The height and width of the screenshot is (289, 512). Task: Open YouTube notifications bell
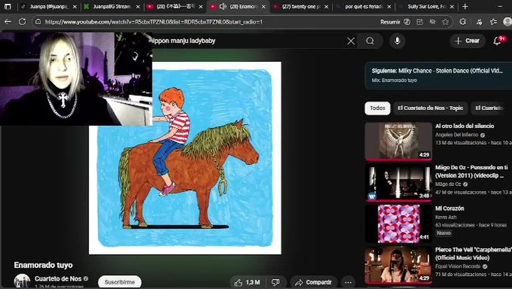[x=498, y=41]
